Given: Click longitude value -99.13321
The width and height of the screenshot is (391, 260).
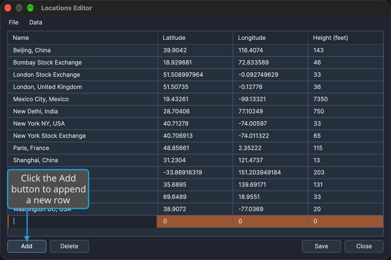Looking at the screenshot, I should (252, 99).
